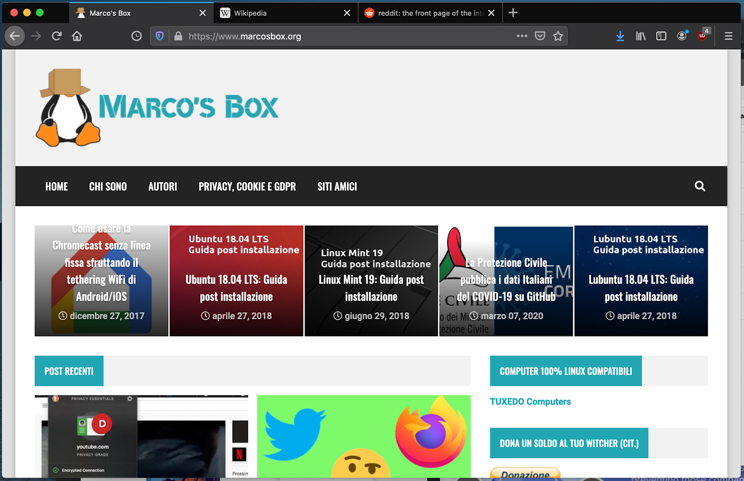
Task: Open Linux Mint 19 guide article
Action: 371,281
